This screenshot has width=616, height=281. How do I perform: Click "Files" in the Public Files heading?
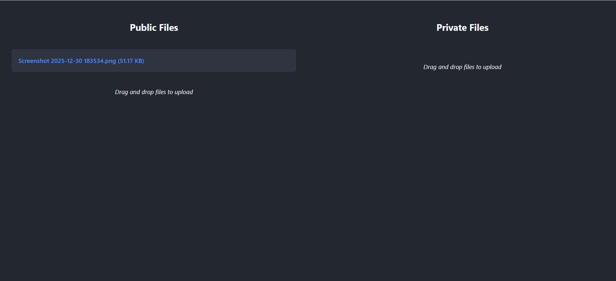tap(169, 28)
